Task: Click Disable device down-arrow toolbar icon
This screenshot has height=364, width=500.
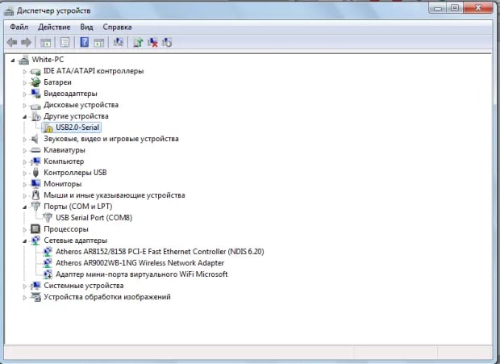Action: (x=167, y=43)
